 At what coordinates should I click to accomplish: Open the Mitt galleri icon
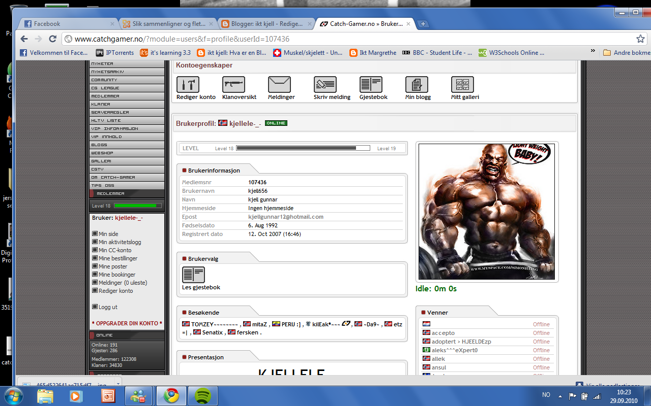pos(462,84)
